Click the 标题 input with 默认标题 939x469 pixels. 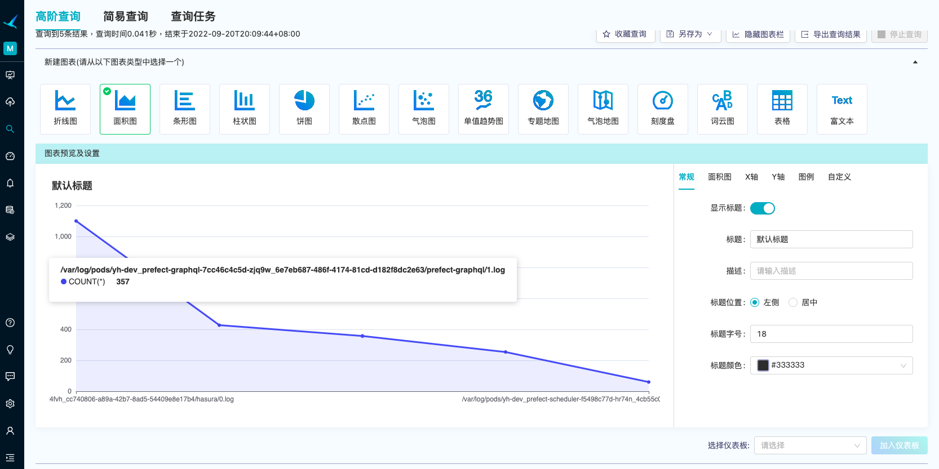pyautogui.click(x=831, y=239)
